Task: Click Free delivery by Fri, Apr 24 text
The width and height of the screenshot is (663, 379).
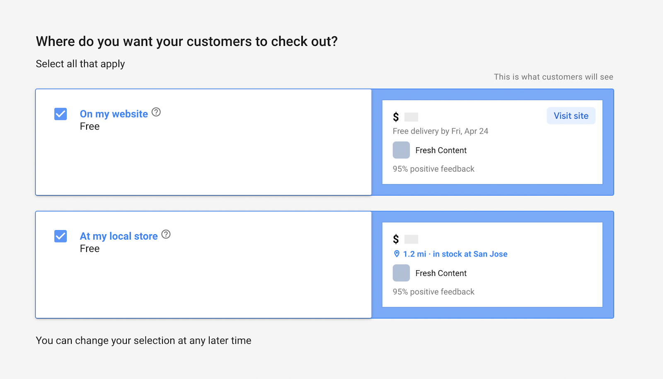Action: (x=440, y=131)
